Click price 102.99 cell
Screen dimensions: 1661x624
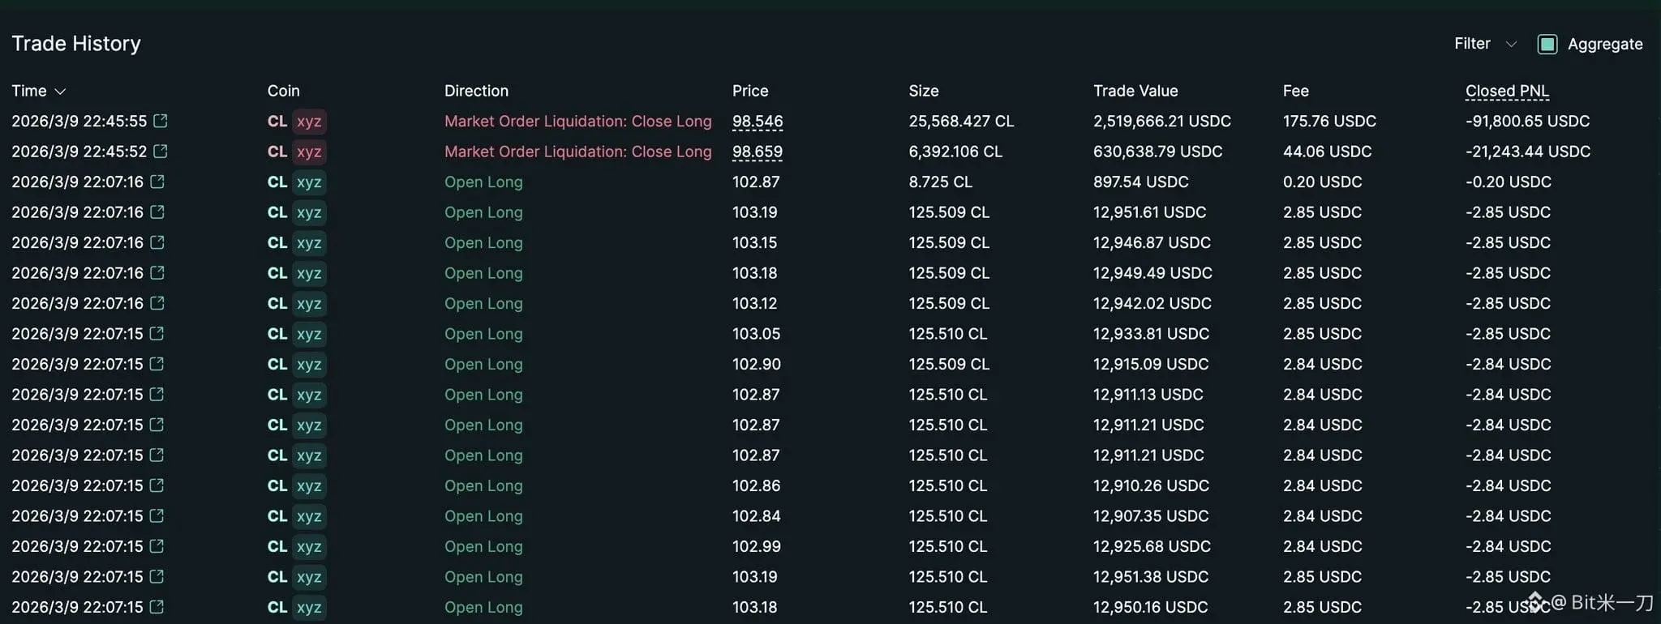pos(756,546)
